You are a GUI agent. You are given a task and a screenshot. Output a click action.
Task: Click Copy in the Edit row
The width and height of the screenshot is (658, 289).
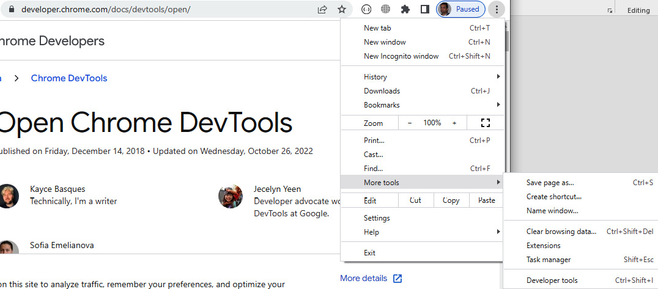[x=451, y=200]
